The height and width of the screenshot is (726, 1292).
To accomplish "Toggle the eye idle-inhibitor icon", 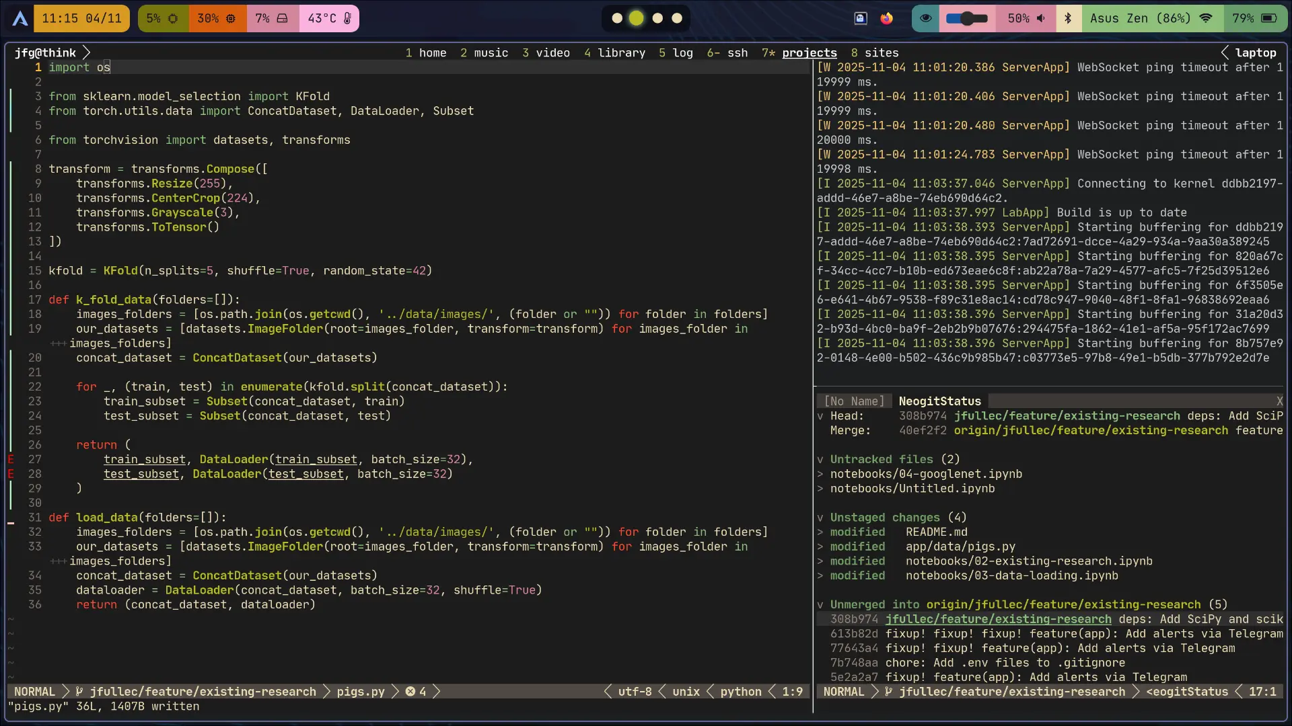I will 926,19.
